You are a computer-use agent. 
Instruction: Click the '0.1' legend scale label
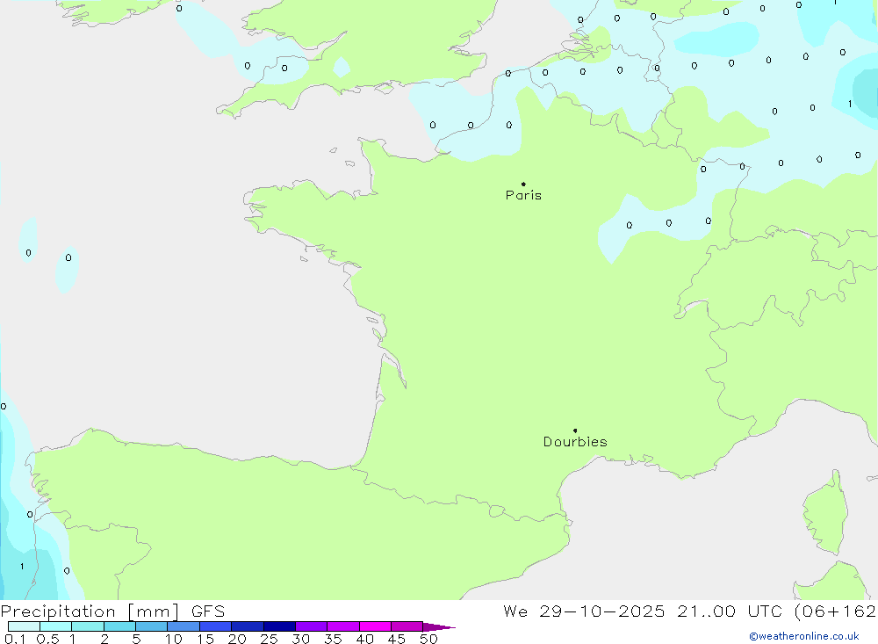(x=15, y=639)
